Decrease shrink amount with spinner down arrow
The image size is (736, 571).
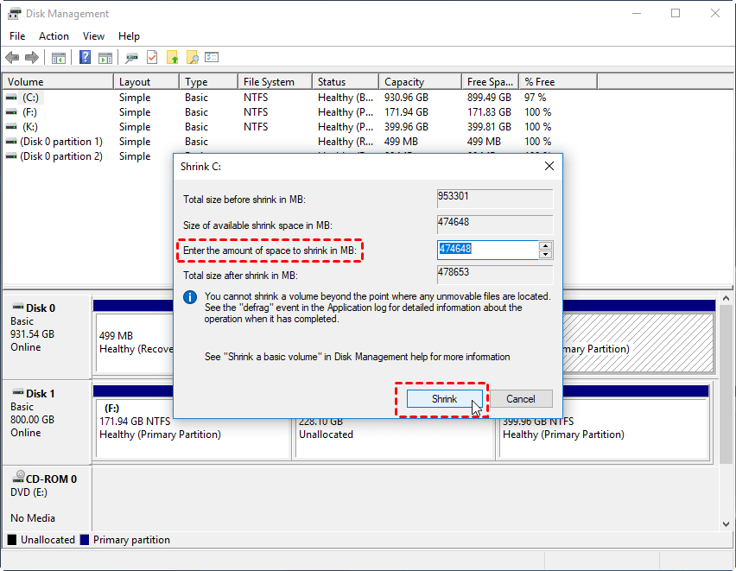pyautogui.click(x=545, y=255)
